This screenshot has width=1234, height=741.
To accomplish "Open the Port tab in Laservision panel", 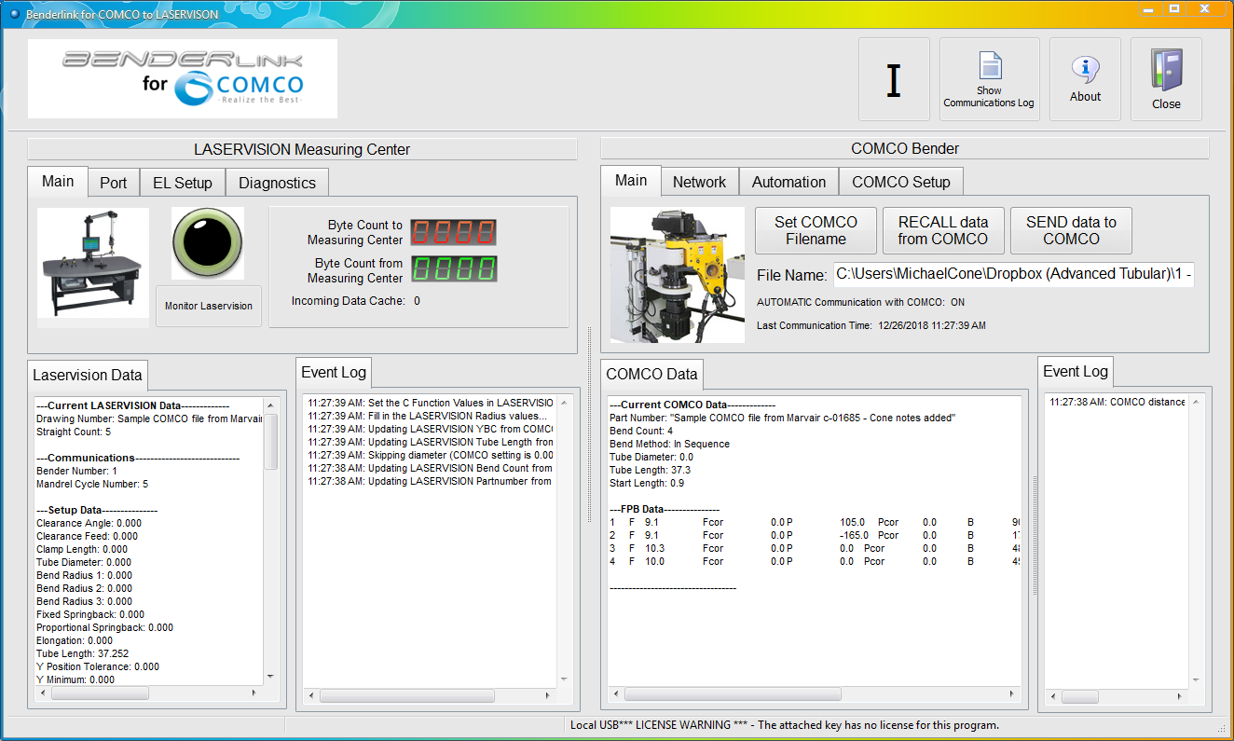I will pyautogui.click(x=114, y=183).
